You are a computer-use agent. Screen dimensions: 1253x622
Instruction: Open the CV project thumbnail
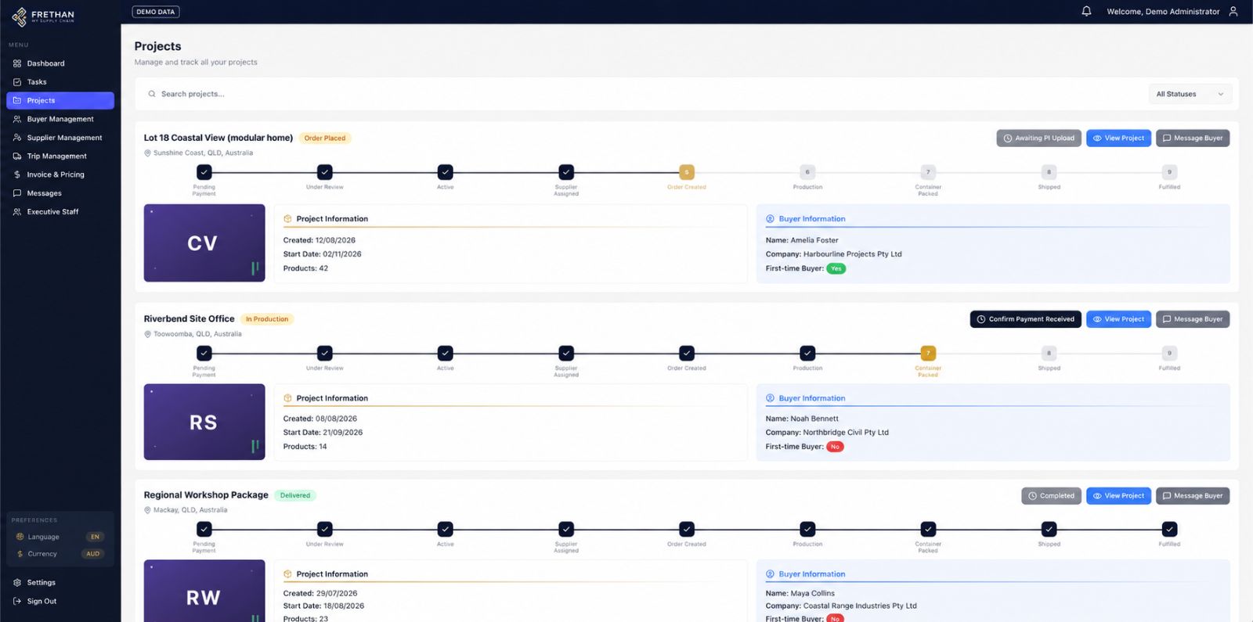point(204,243)
